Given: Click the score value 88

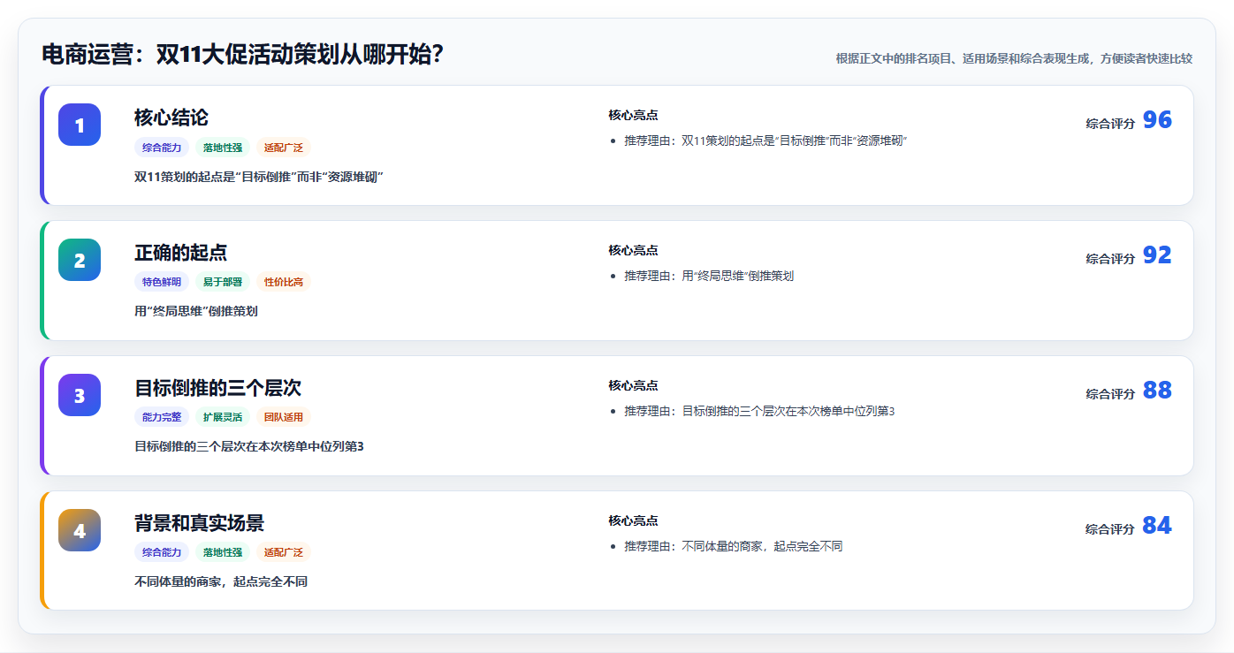Looking at the screenshot, I should [x=1157, y=391].
